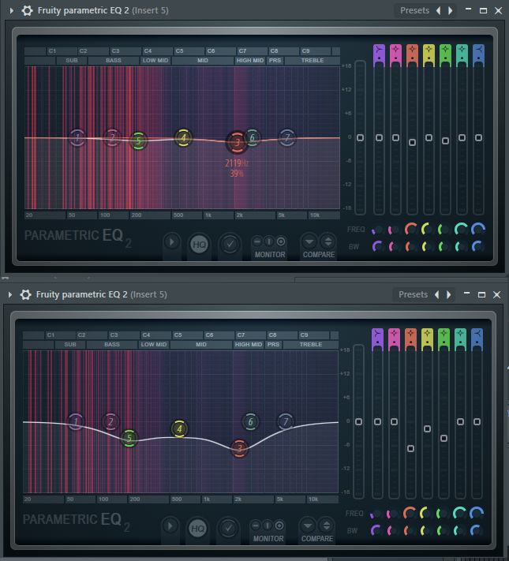Click compare swap arrows in top EQ window
The width and height of the screenshot is (509, 561).
click(x=327, y=242)
